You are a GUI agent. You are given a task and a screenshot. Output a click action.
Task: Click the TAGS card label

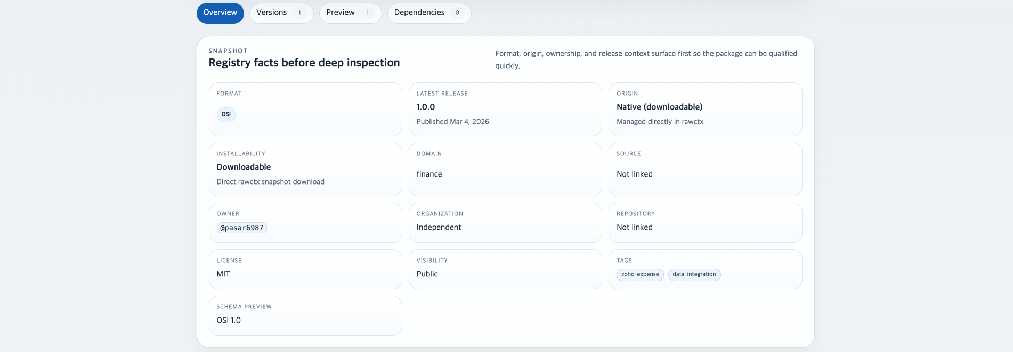[624, 261]
